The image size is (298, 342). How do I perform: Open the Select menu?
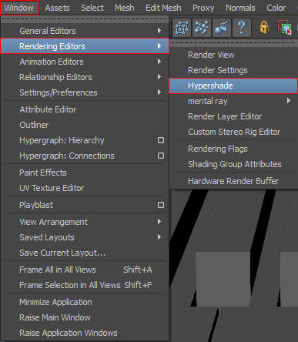point(92,8)
